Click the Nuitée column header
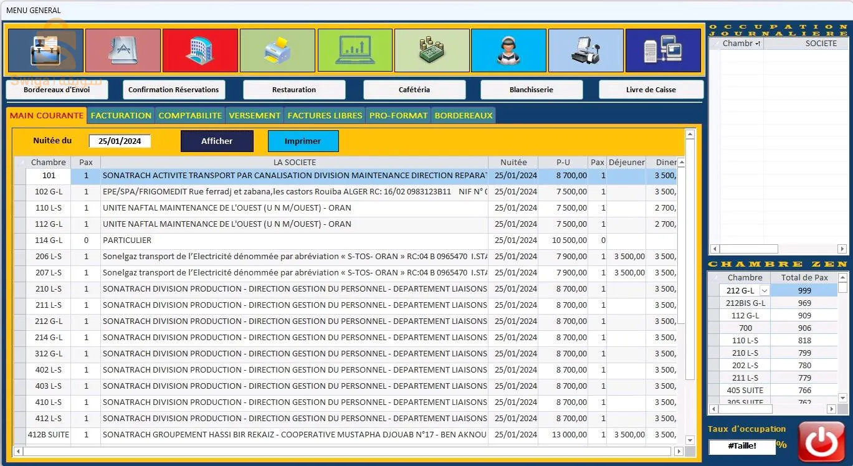 (513, 162)
